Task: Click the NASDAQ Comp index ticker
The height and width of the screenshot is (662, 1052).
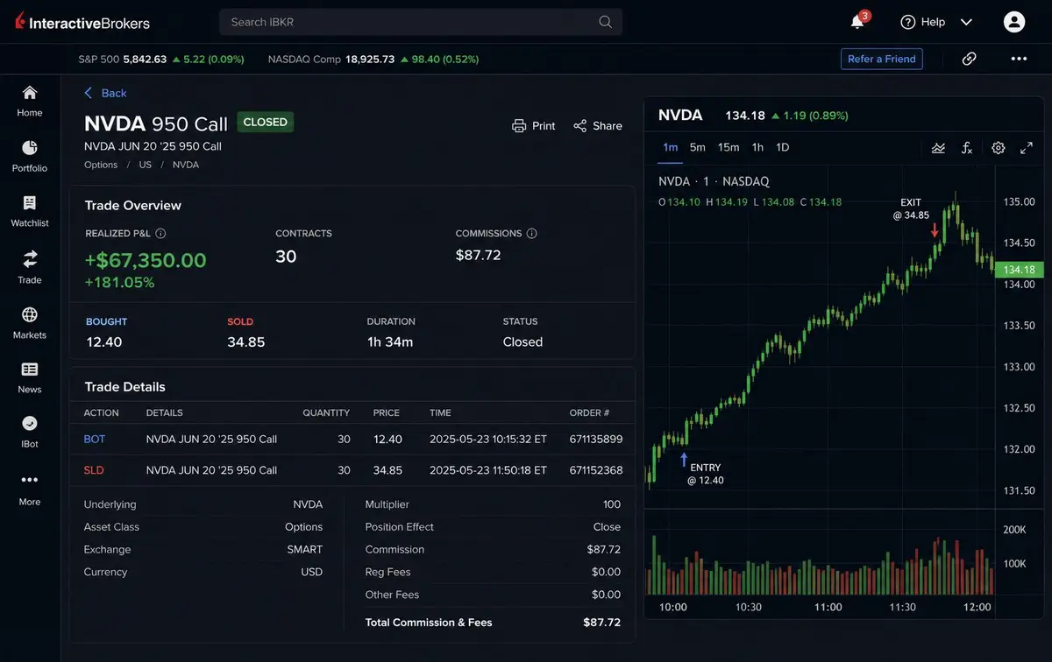Action: 373,59
